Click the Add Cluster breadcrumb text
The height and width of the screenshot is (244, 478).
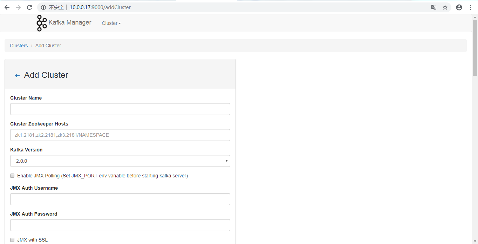pos(48,46)
